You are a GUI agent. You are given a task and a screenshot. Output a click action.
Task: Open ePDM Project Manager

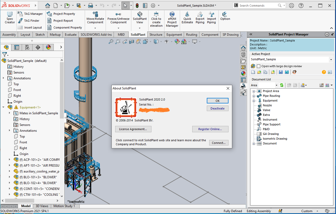pyautogui.click(x=172, y=19)
